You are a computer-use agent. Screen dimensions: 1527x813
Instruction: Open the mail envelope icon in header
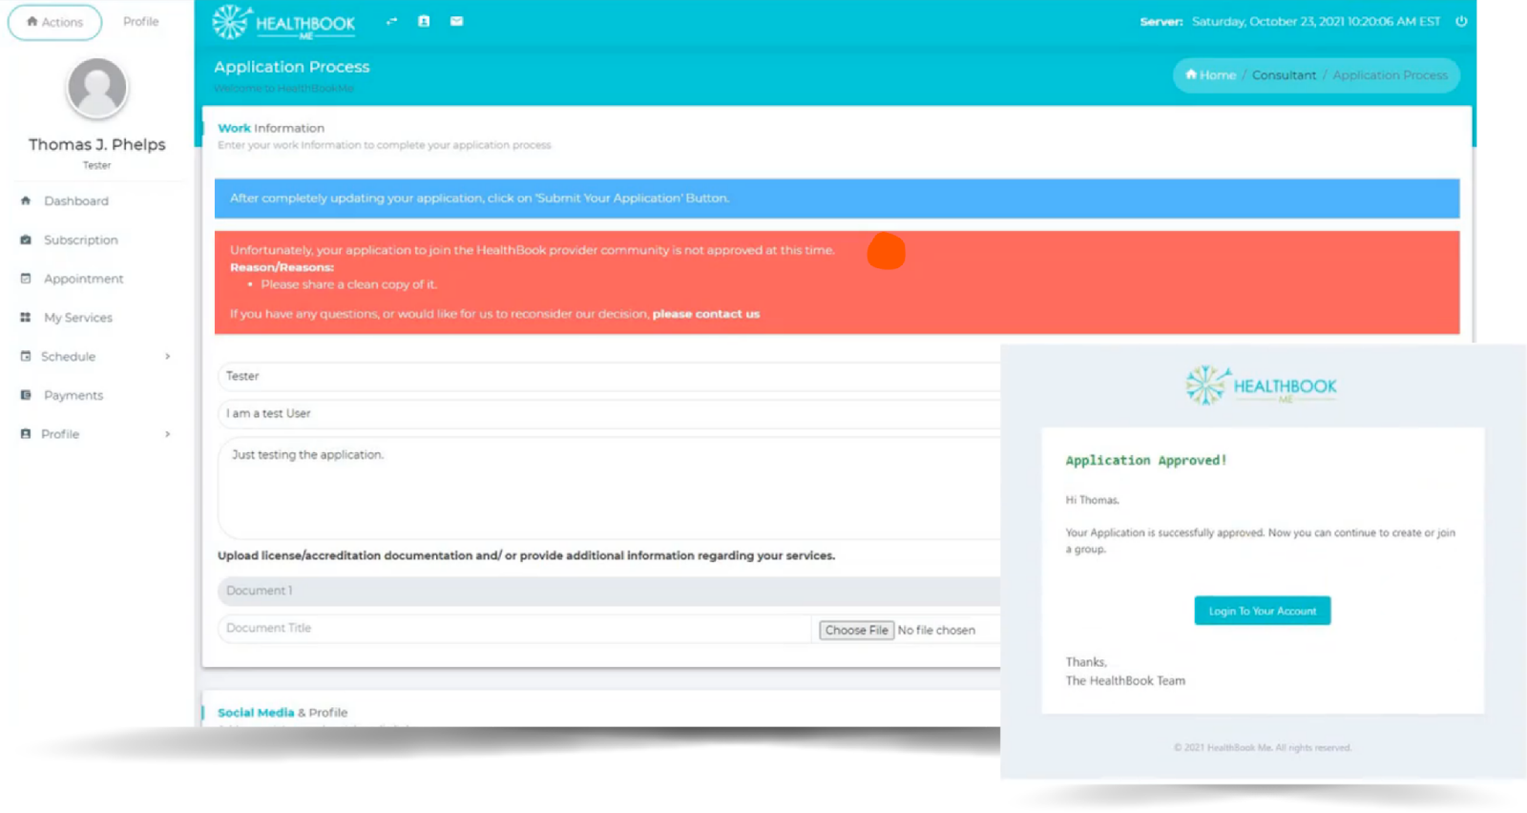tap(457, 21)
